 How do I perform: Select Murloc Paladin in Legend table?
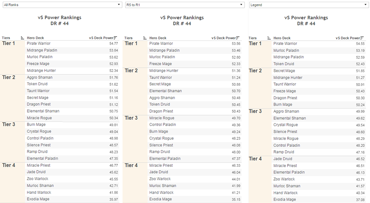click(286, 50)
